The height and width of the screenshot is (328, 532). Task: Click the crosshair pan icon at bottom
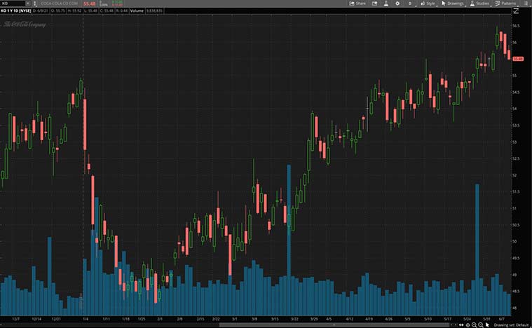coord(466,325)
